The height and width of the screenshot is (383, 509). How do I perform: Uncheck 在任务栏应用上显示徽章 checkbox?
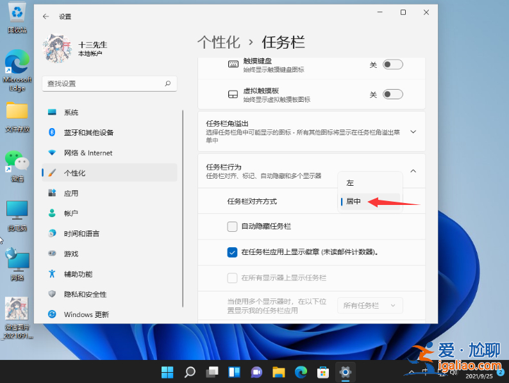coord(232,252)
